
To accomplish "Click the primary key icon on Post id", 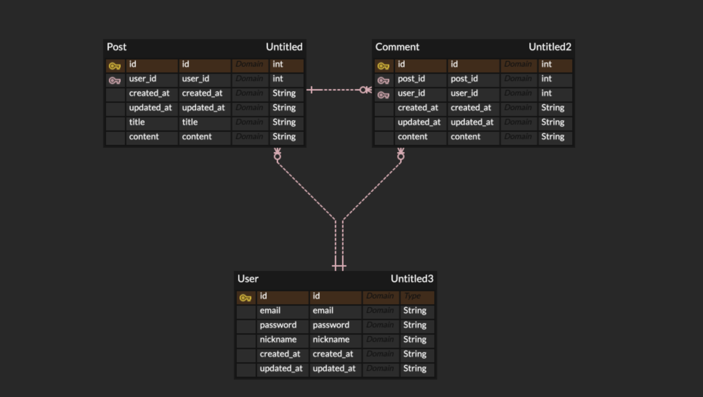I will (x=115, y=65).
